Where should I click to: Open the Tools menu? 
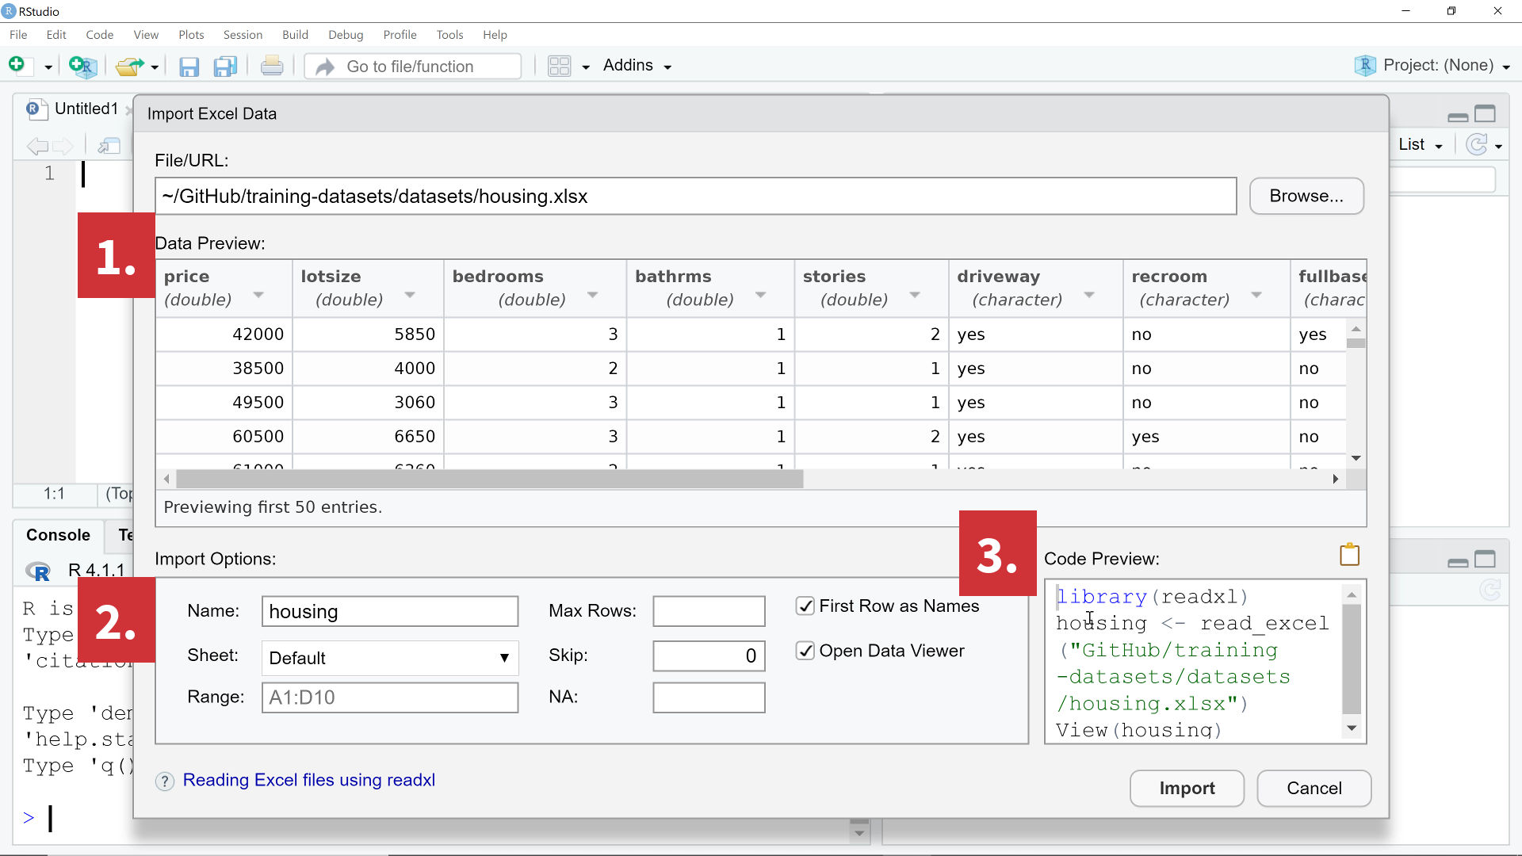click(449, 35)
